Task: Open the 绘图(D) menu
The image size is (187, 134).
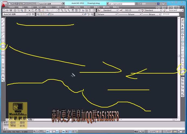Action: click(x=68, y=7)
